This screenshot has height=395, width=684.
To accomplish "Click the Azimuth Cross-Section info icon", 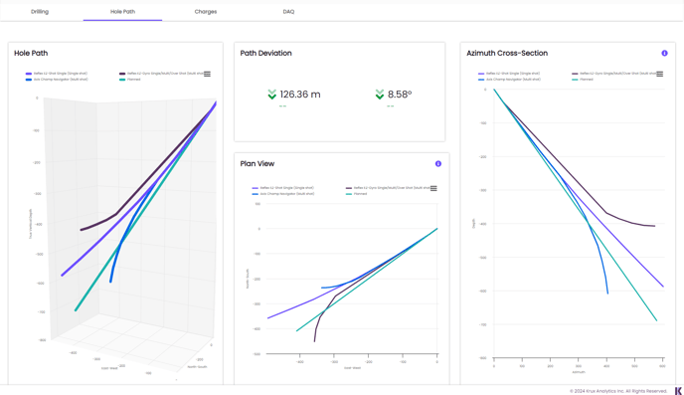I will [664, 54].
